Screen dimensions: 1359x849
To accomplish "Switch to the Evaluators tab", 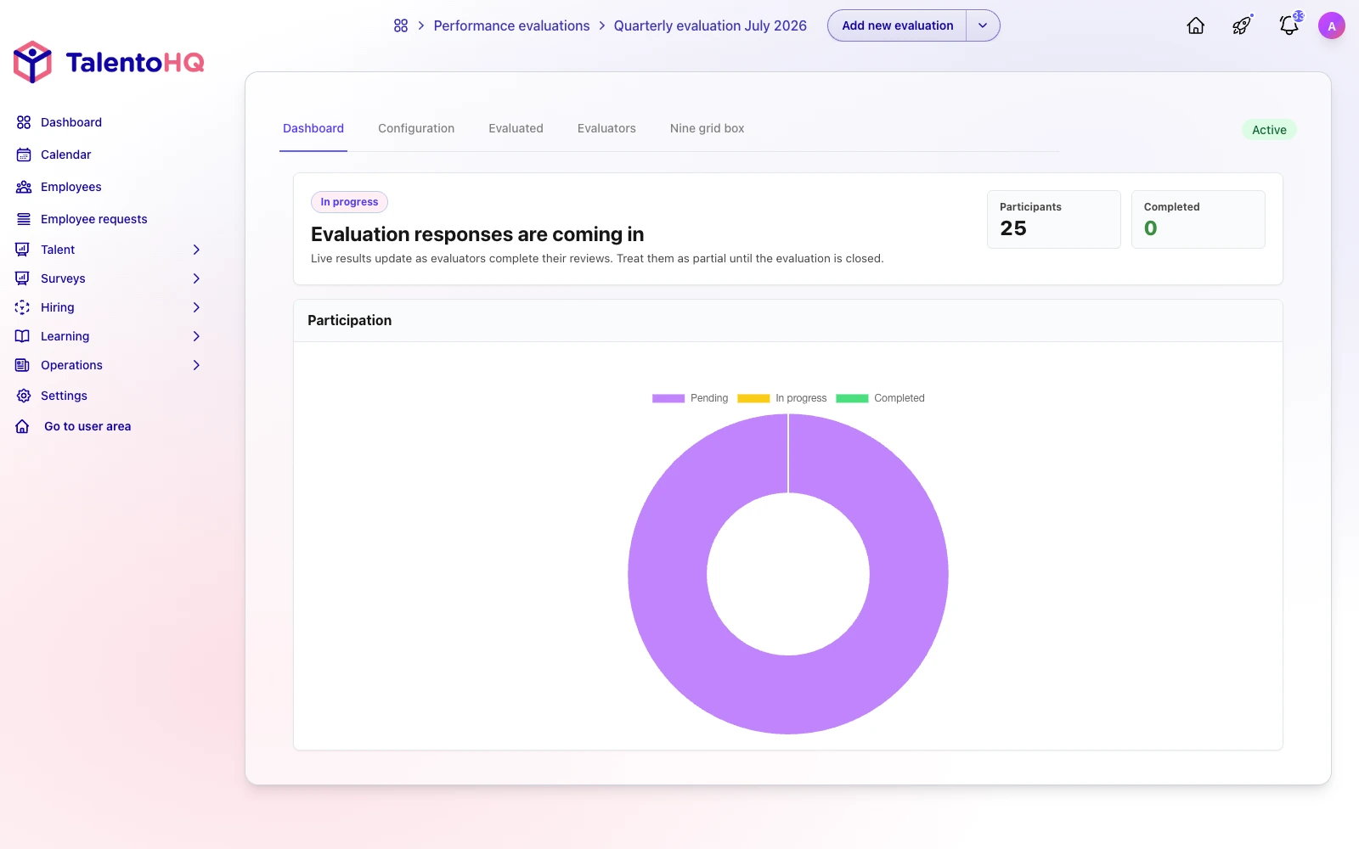I will [606, 128].
